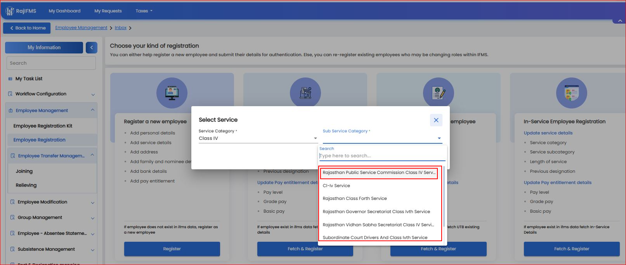Click the Register a new employee illustration
626x265 pixels.
click(172, 93)
